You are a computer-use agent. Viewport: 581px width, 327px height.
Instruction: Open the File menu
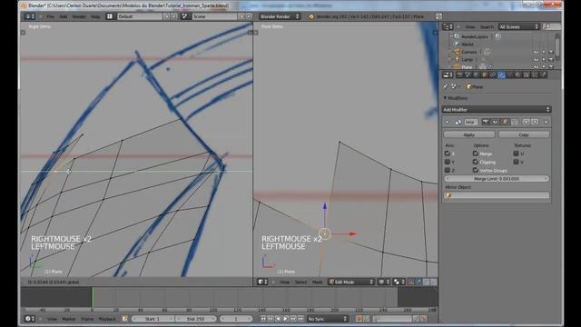point(51,16)
